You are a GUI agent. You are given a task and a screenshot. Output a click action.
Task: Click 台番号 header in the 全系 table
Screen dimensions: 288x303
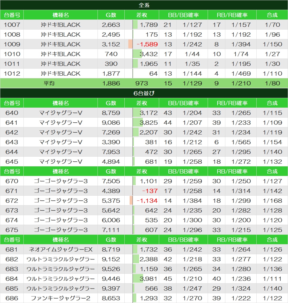(x=12, y=15)
